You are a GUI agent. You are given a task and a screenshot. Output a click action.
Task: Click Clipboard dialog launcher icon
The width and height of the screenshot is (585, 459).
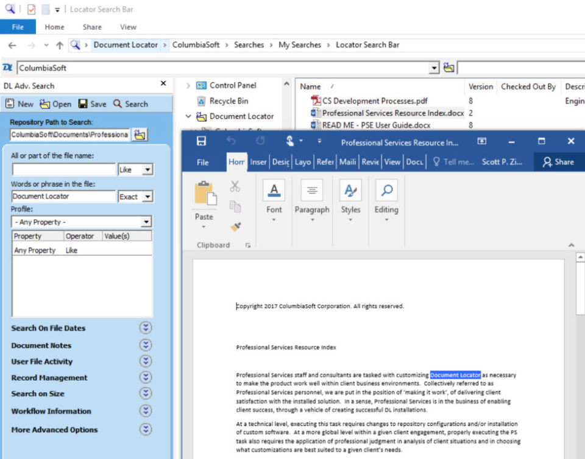pos(248,245)
